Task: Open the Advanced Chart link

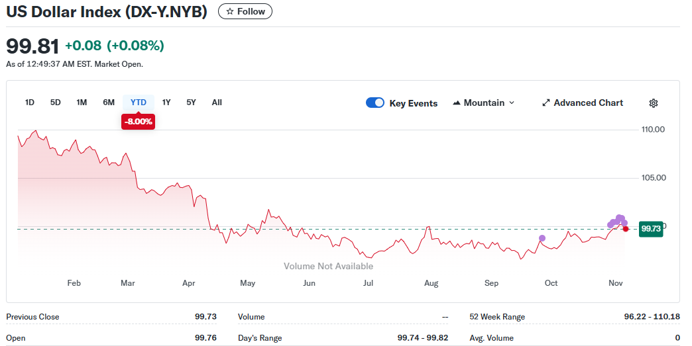Action: coord(583,103)
